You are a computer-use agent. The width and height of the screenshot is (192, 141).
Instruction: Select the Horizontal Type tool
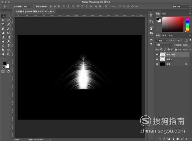click(x=9, y=46)
